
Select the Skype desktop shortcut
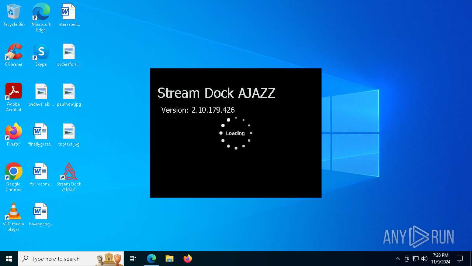41,55
